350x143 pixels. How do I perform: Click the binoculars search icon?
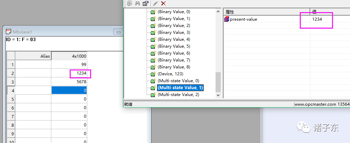138,3
